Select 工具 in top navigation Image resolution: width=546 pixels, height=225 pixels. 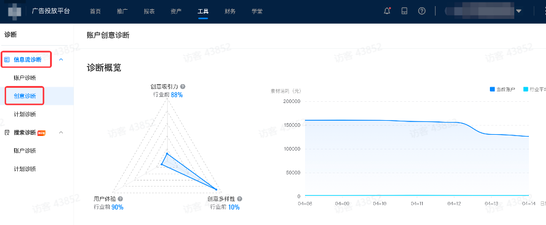tap(203, 11)
